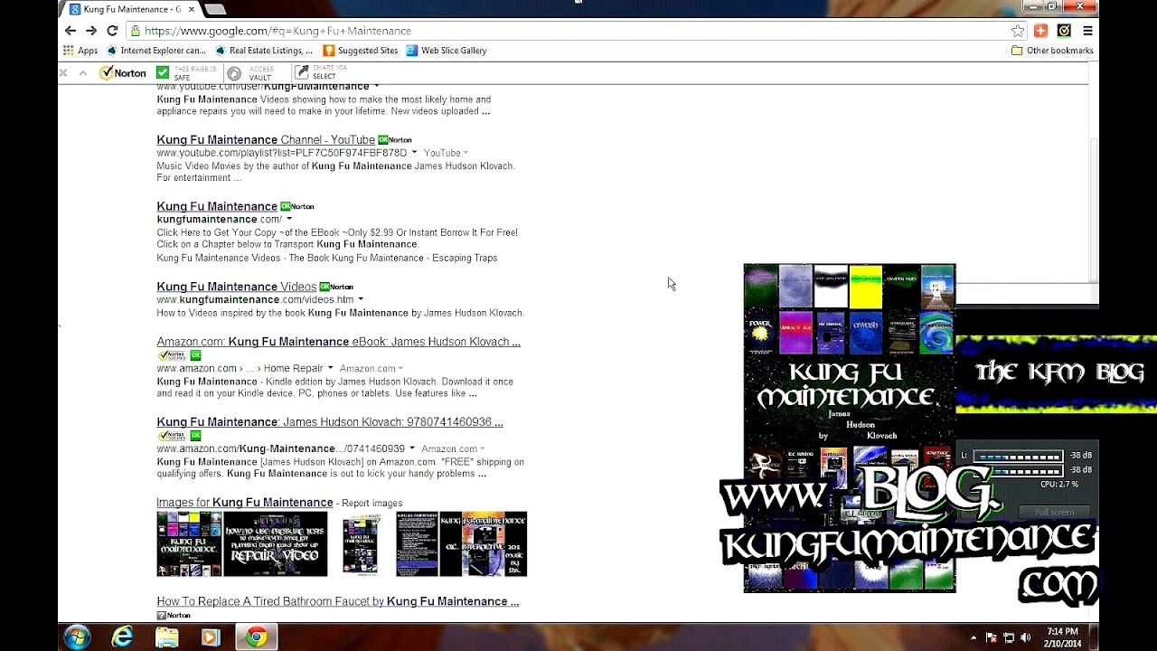The width and height of the screenshot is (1157, 651).
Task: Open Kung Fu Maintenance Channel - YouTube result
Action: pos(266,140)
